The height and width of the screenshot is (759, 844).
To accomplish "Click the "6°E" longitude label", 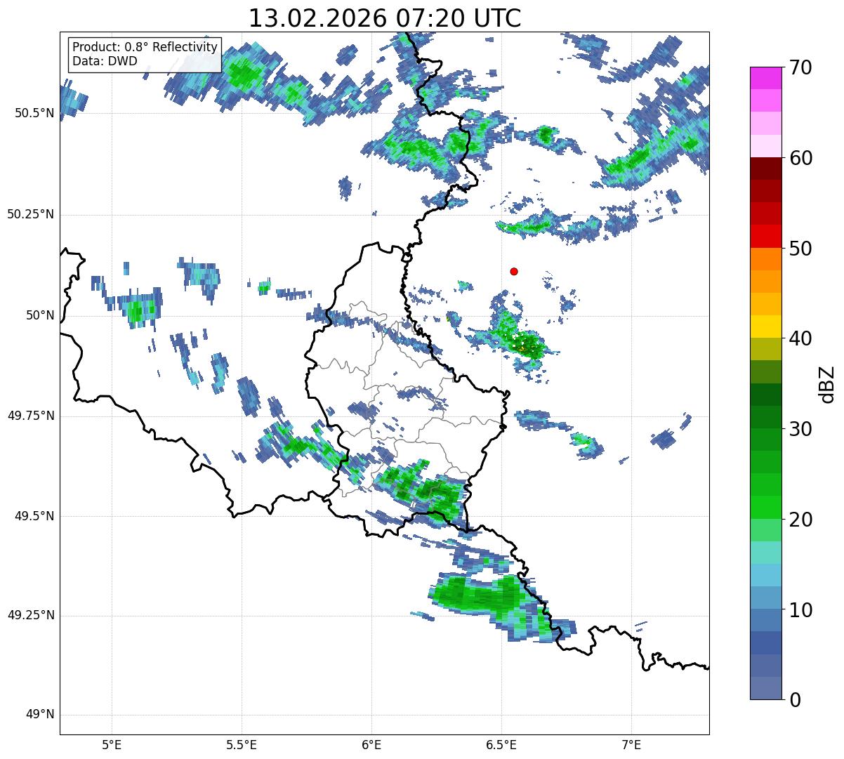I will click(371, 744).
